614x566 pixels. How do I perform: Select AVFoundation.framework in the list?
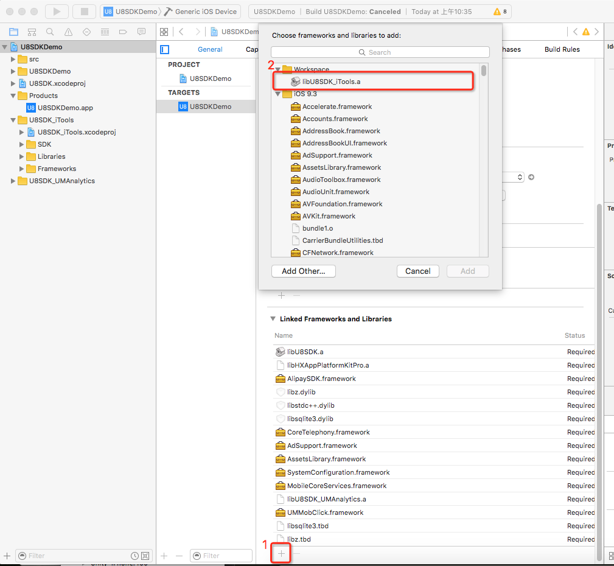pyautogui.click(x=375, y=204)
